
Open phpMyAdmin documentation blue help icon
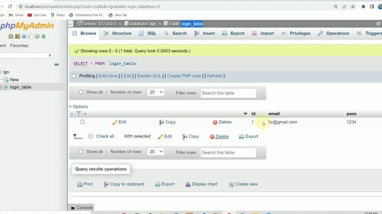coord(24,36)
